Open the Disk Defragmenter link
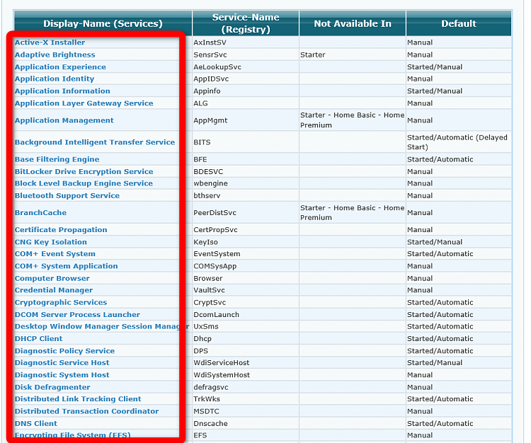The width and height of the screenshot is (531, 443). click(52, 386)
